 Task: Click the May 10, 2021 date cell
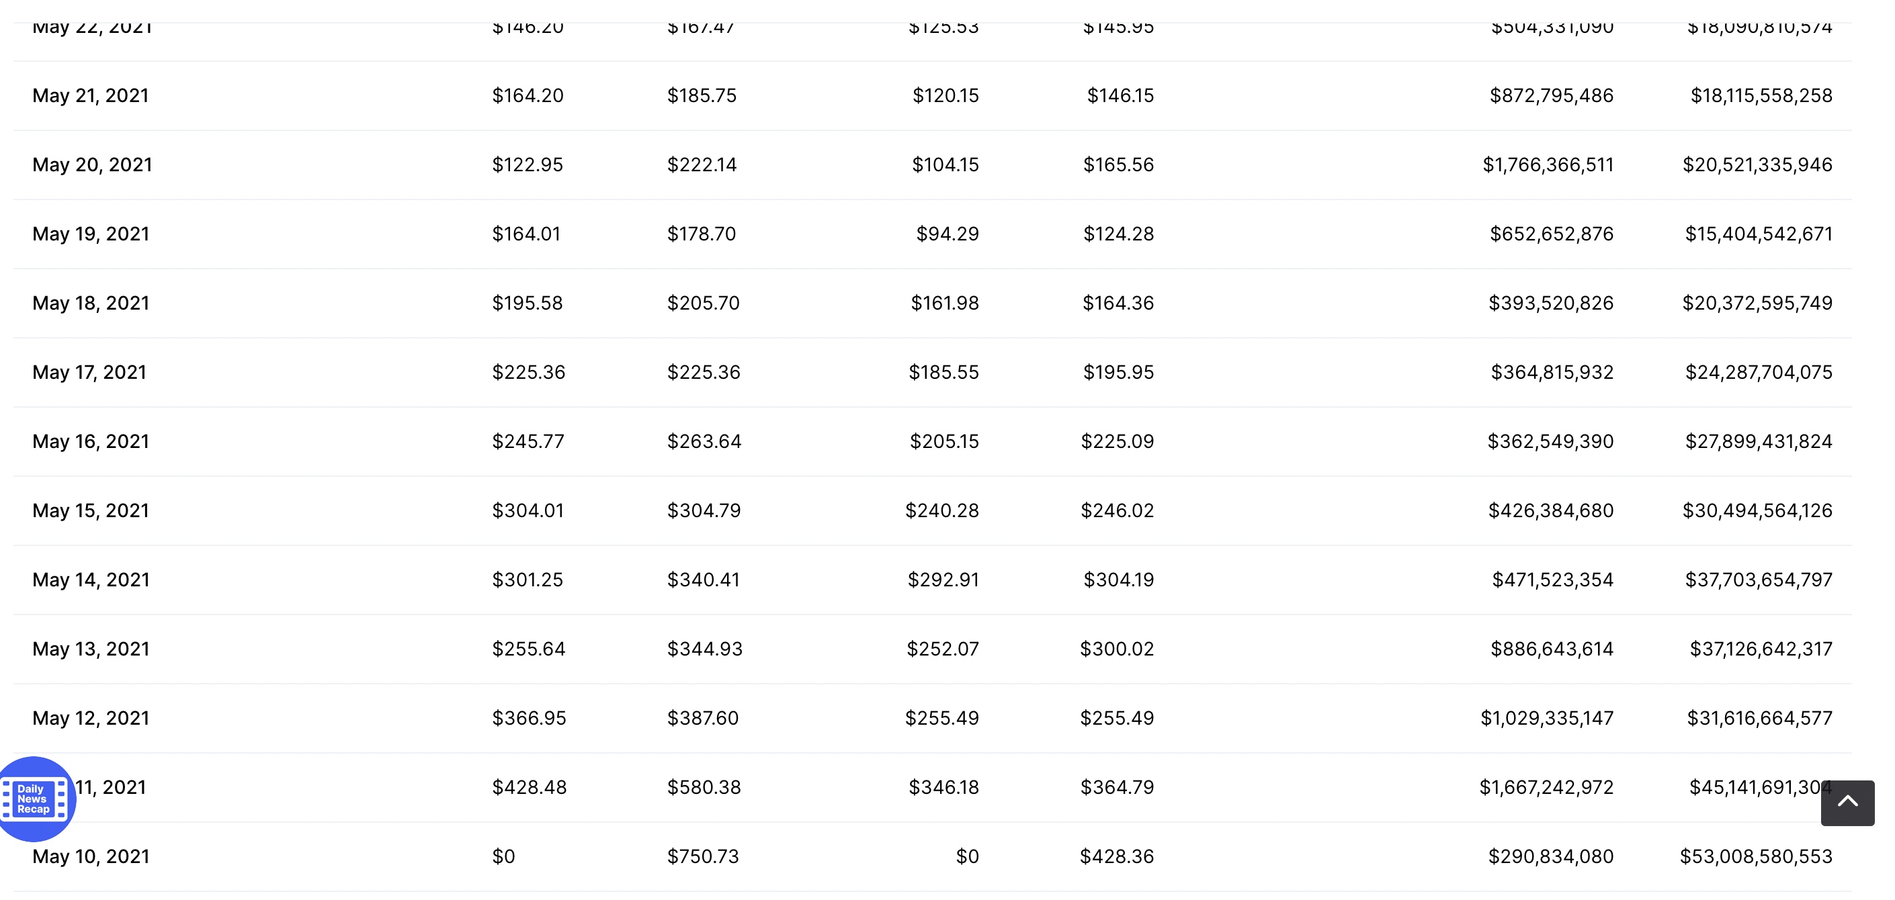(x=91, y=856)
